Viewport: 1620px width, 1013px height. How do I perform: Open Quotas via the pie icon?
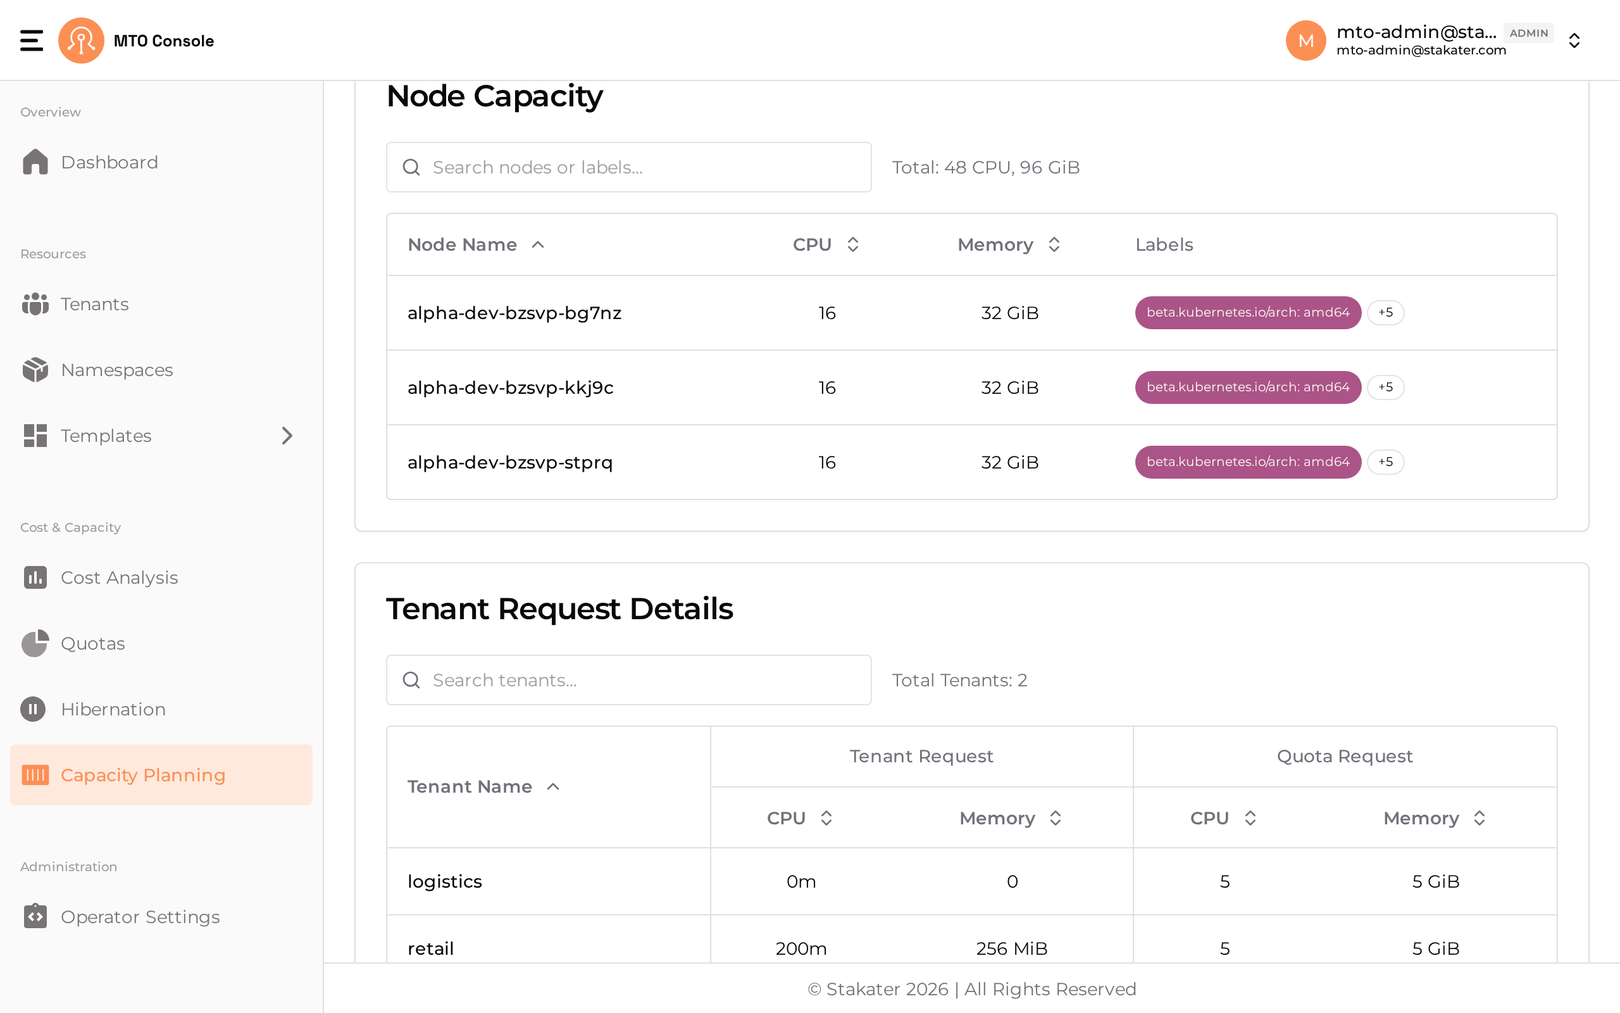click(x=35, y=643)
